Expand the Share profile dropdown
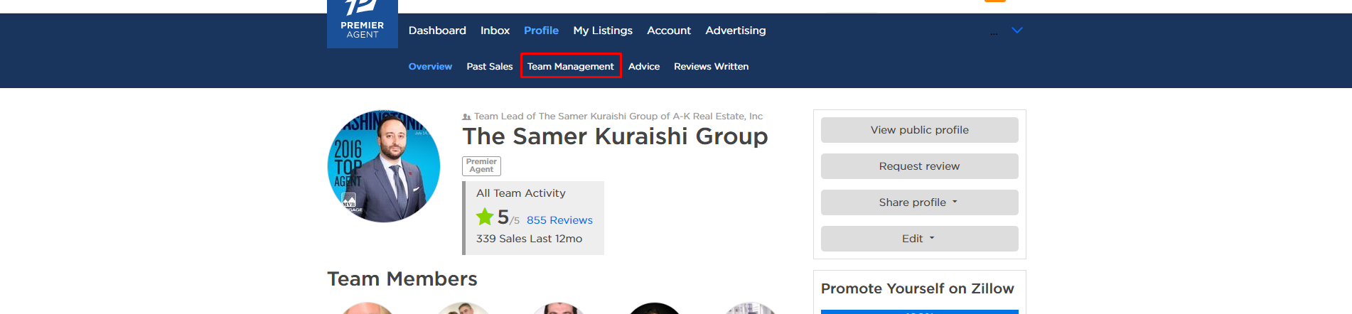This screenshot has height=314, width=1352. click(x=918, y=202)
